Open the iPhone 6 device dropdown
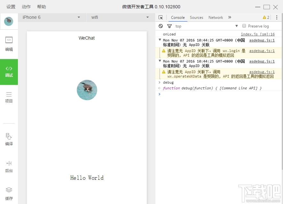283x204 pixels. coord(51,17)
